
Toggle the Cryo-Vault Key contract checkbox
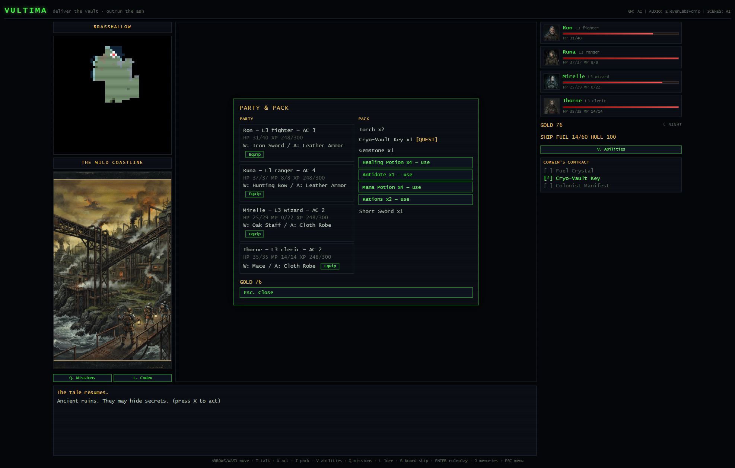pyautogui.click(x=548, y=178)
